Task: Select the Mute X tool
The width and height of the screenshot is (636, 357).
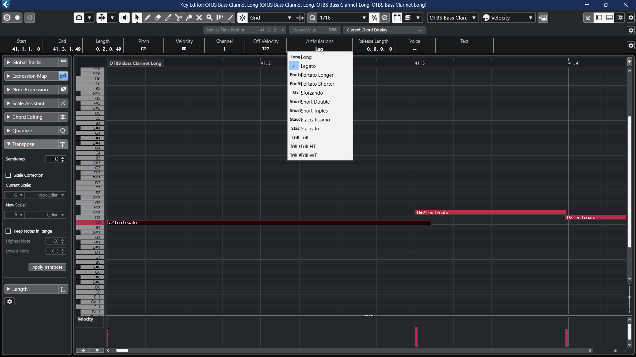Action: pyautogui.click(x=199, y=18)
